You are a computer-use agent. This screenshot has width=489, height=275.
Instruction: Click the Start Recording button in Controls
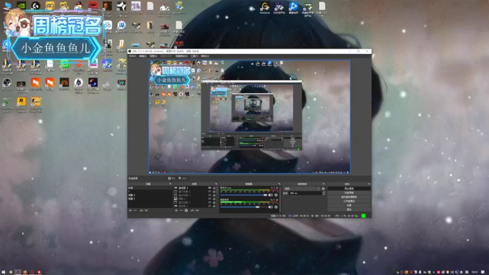coord(349,193)
